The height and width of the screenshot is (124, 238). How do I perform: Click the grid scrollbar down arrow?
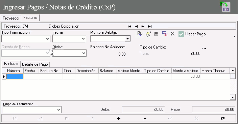233,97
